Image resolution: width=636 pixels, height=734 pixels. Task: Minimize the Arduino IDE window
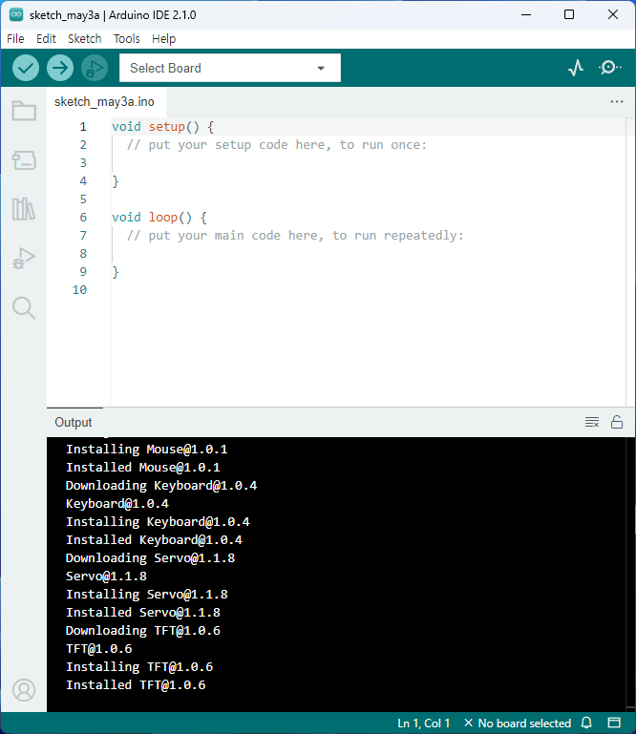pyautogui.click(x=526, y=14)
